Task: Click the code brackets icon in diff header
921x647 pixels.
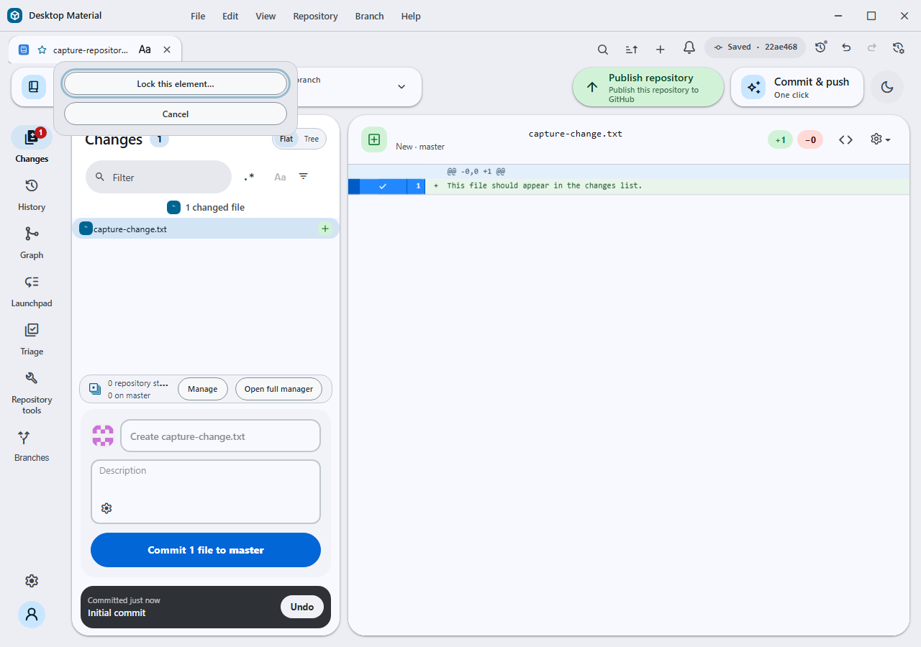Action: coord(846,139)
